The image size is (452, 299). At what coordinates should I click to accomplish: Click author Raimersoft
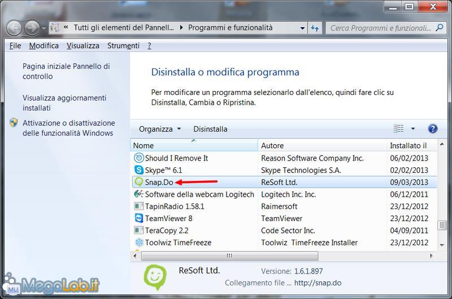[x=279, y=206]
